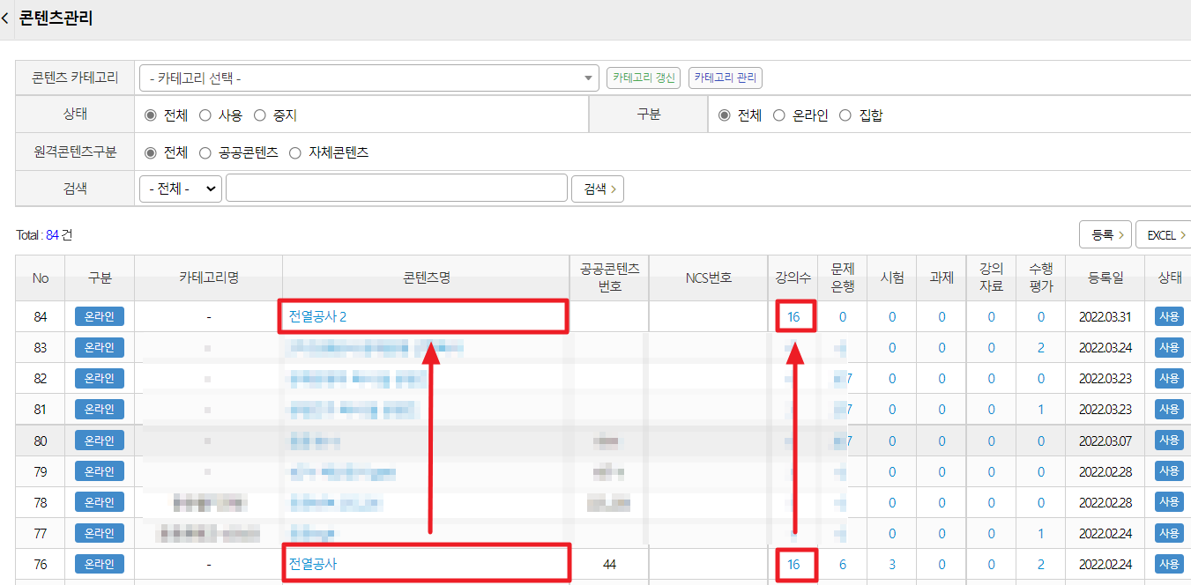The image size is (1191, 585).
Task: Choose 온라인 radio in 구분 row
Action: [x=778, y=115]
